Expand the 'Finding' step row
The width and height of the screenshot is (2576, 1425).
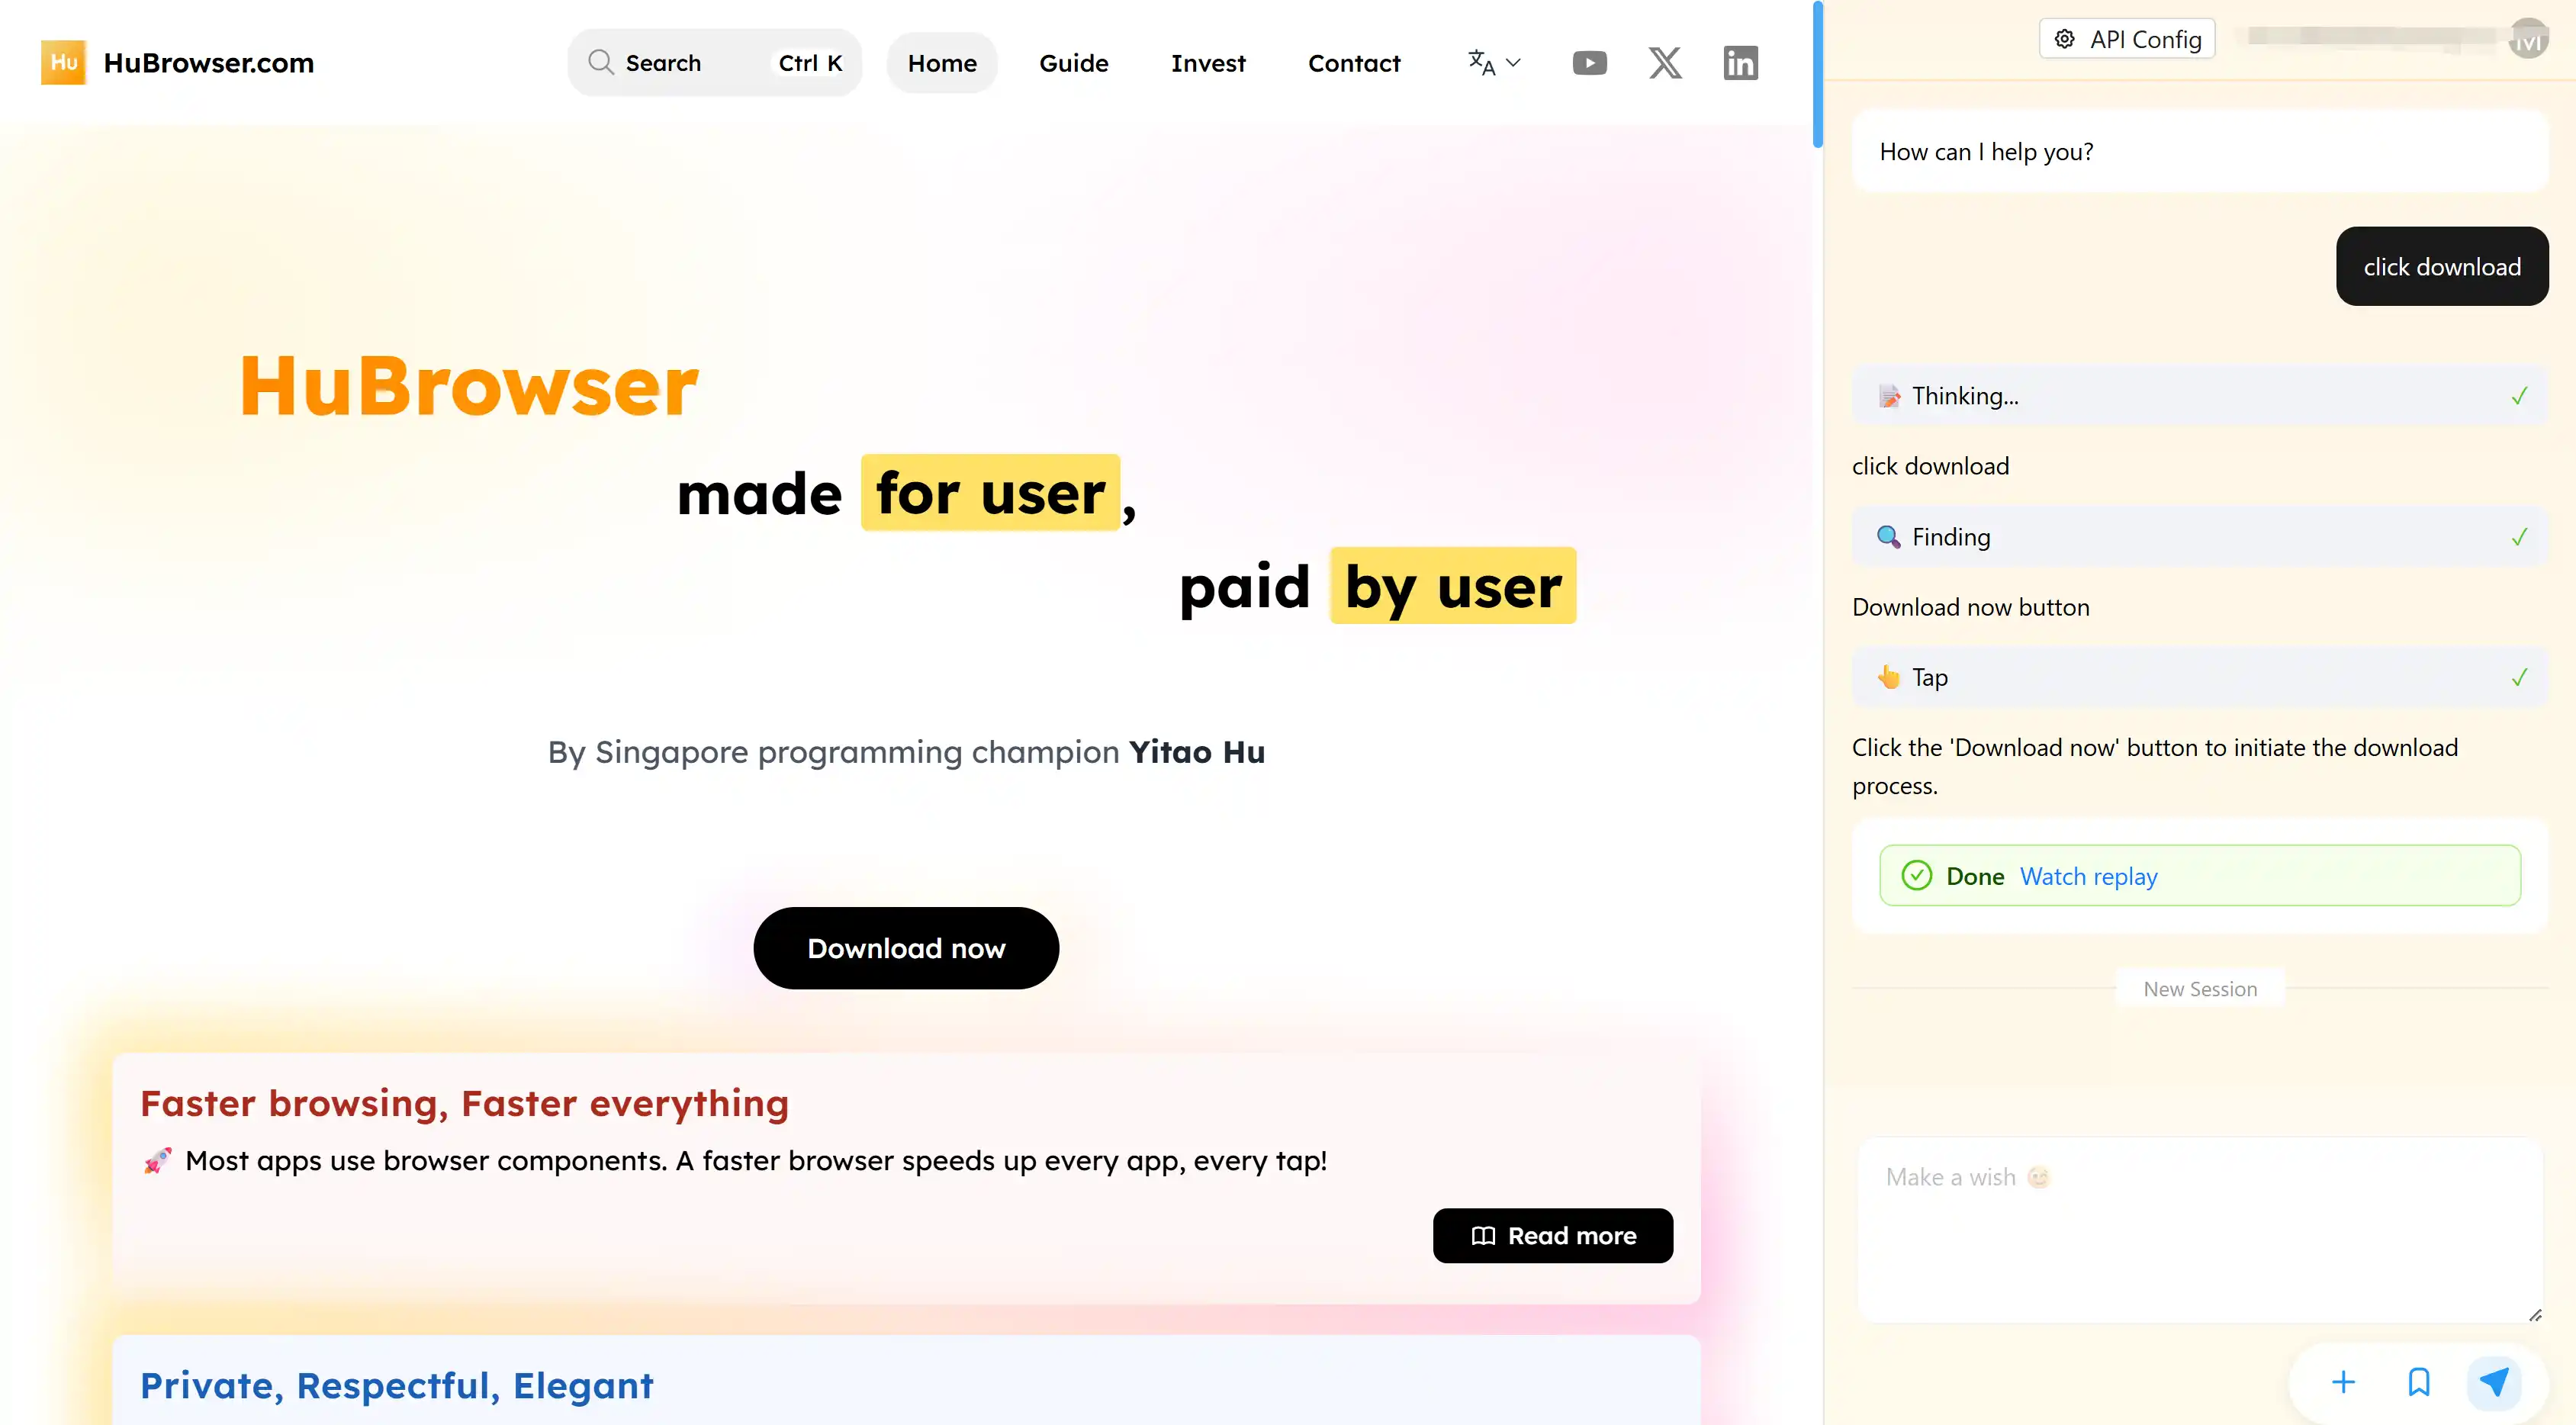[x=2197, y=536]
